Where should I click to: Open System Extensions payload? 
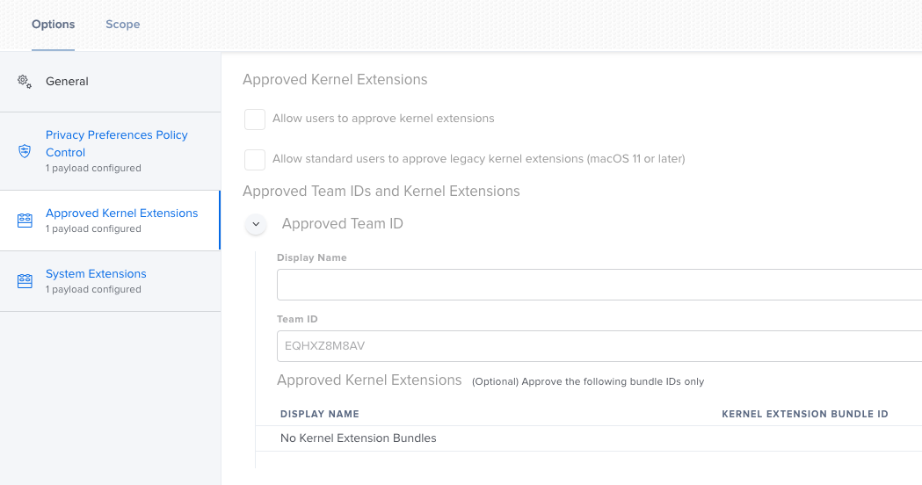click(111, 281)
